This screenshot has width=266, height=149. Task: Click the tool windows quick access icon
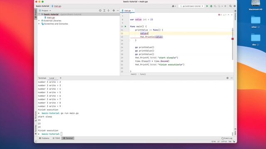point(36,142)
